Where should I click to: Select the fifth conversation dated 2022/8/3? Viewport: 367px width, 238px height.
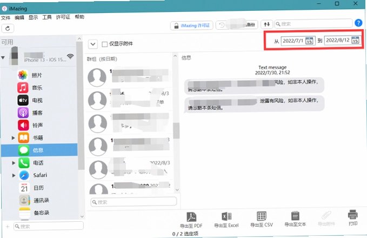click(129, 169)
